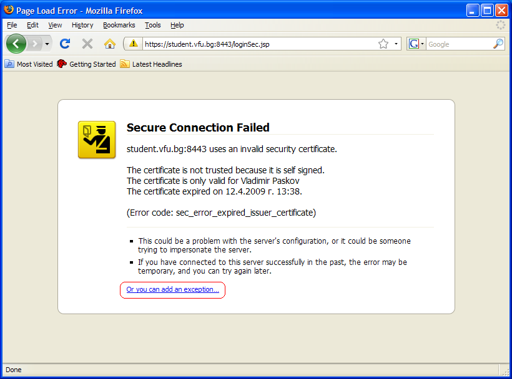Open the Most Visited bookmarks folder
The height and width of the screenshot is (379, 512).
click(29, 64)
